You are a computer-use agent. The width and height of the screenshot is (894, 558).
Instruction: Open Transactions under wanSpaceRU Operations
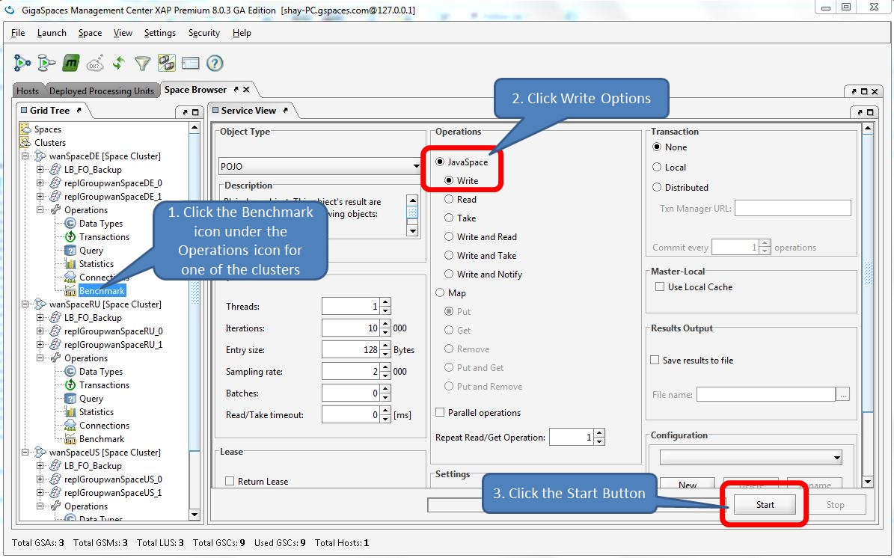click(x=104, y=385)
